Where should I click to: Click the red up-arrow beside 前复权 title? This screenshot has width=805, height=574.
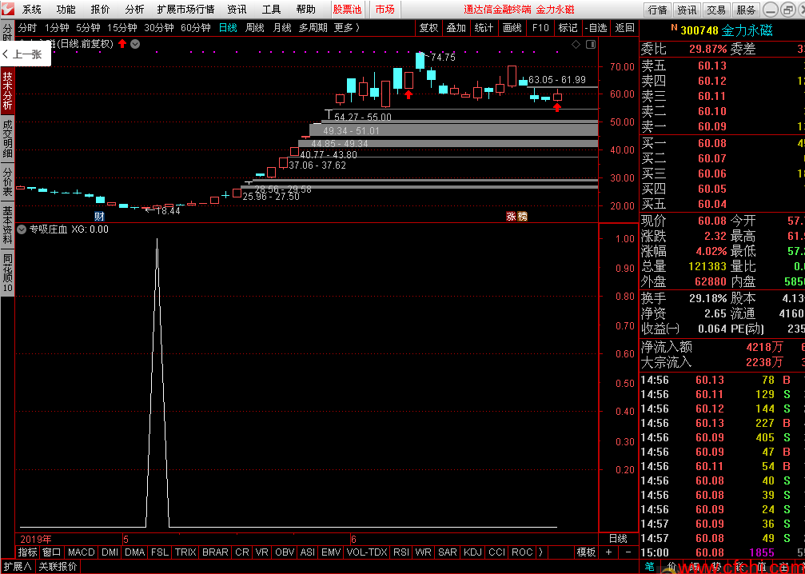122,44
